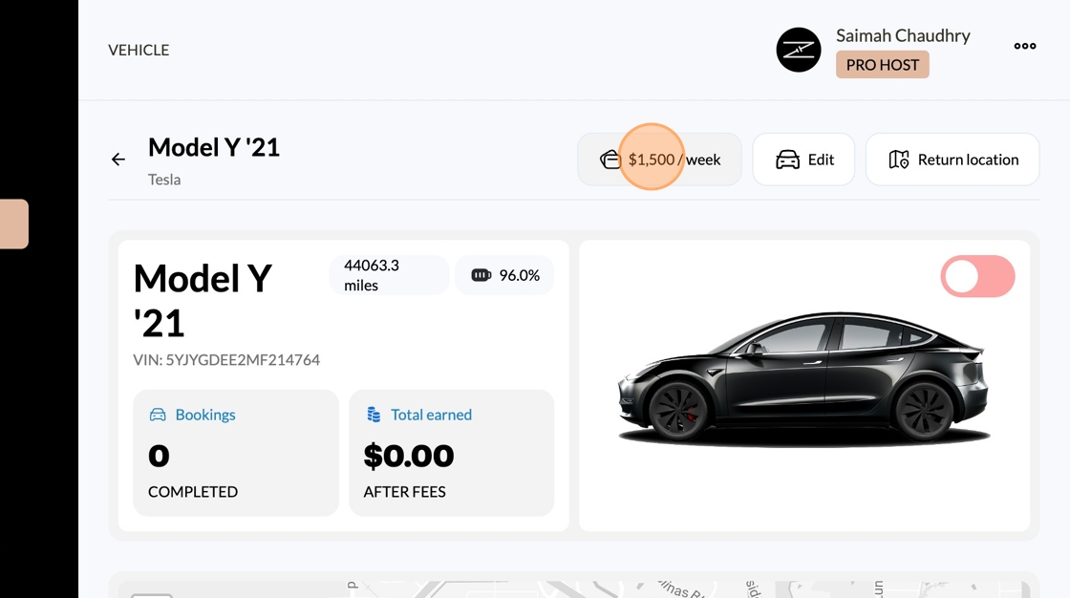Select the 44063.3 miles odometer chip
The image size is (1070, 598).
[x=388, y=275]
